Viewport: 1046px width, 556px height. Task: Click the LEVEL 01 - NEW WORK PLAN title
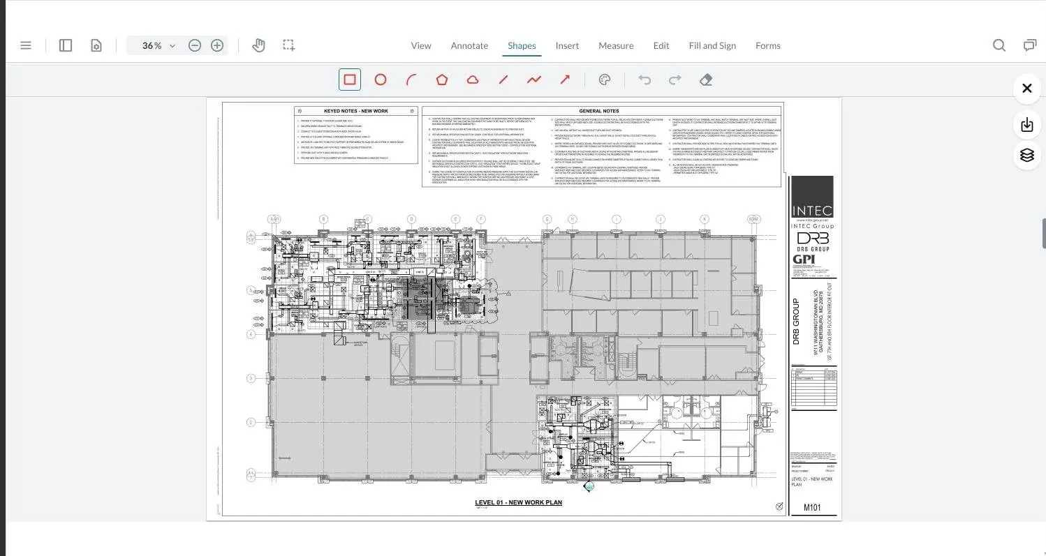click(x=518, y=502)
